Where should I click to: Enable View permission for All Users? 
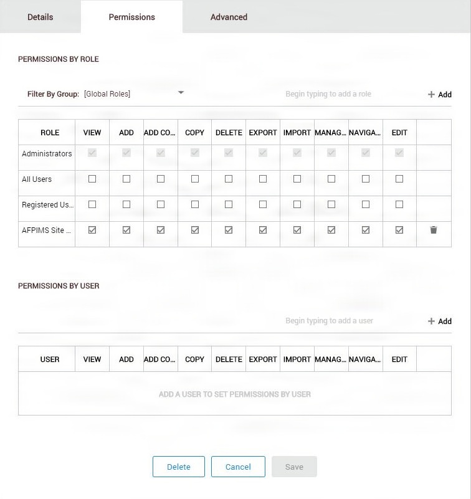point(92,179)
